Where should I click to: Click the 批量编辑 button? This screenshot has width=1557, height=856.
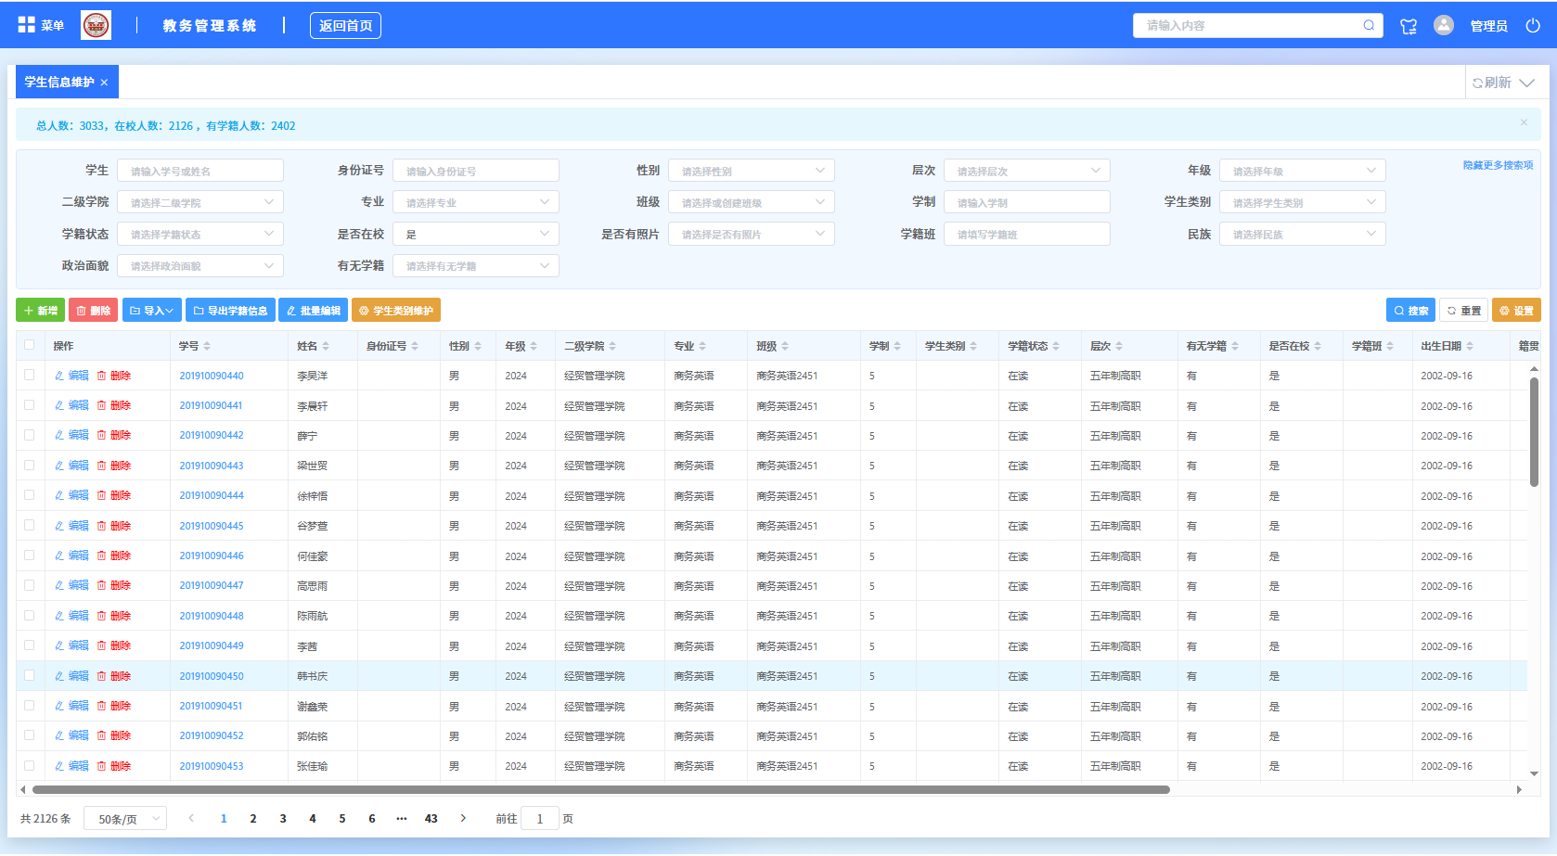click(314, 311)
